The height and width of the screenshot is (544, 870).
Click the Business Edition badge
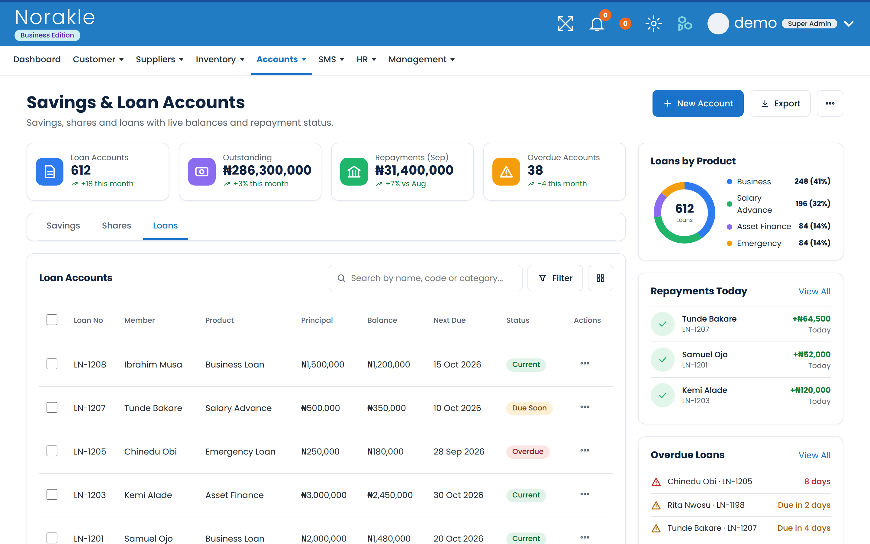[47, 35]
